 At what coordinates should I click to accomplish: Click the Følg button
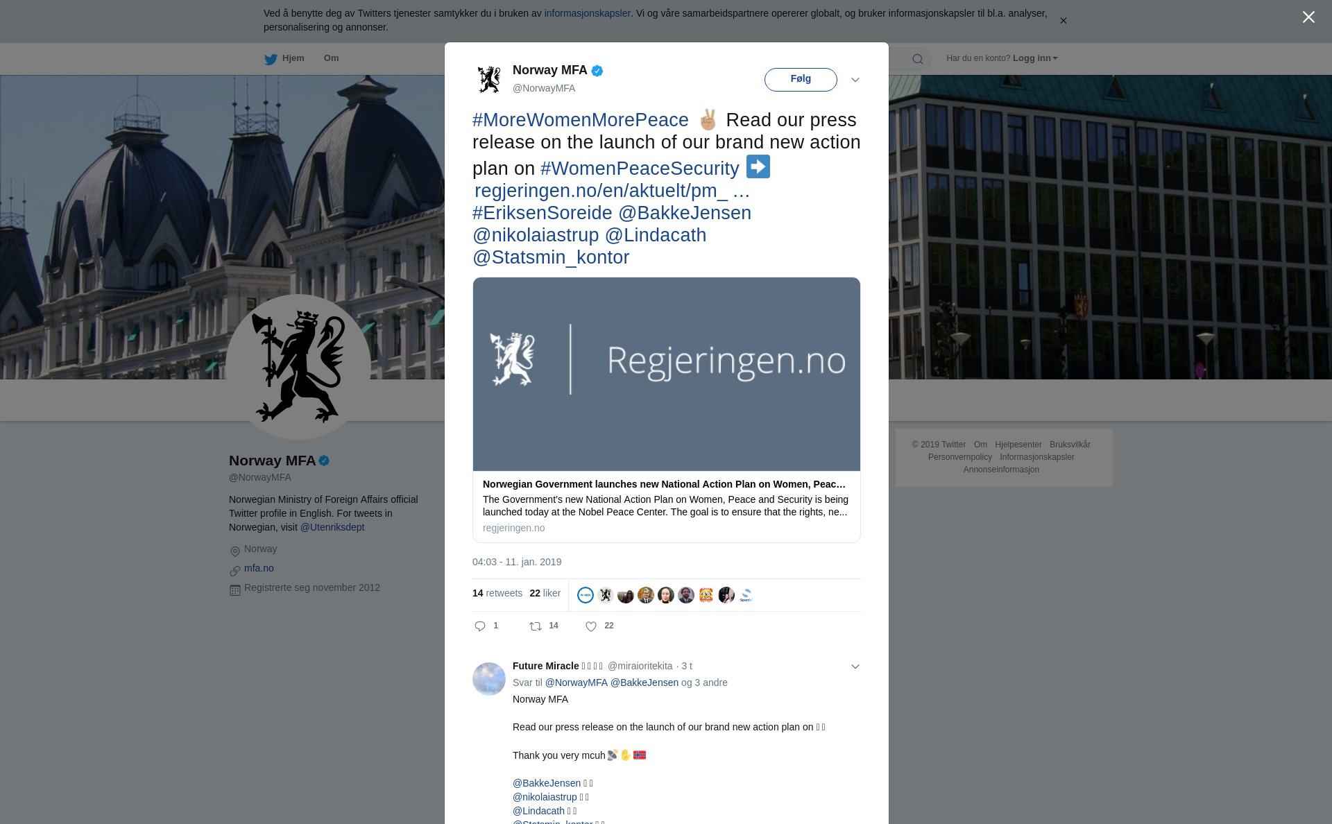pyautogui.click(x=801, y=80)
